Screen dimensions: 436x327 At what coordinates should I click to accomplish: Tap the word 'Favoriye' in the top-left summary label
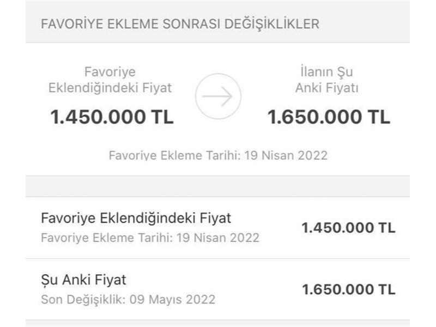(110, 72)
